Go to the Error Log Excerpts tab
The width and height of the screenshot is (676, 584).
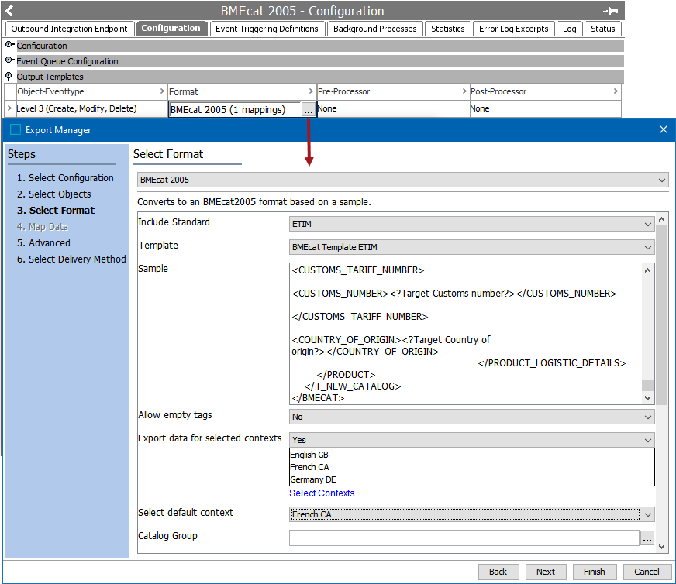[513, 29]
